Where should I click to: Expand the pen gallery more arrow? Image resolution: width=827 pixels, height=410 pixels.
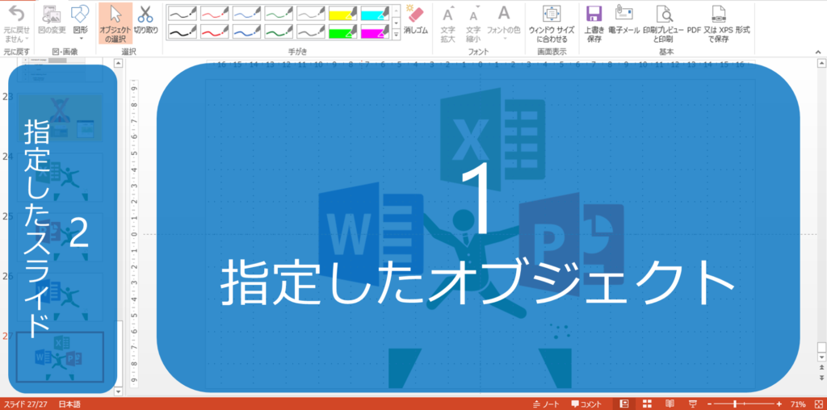[396, 36]
